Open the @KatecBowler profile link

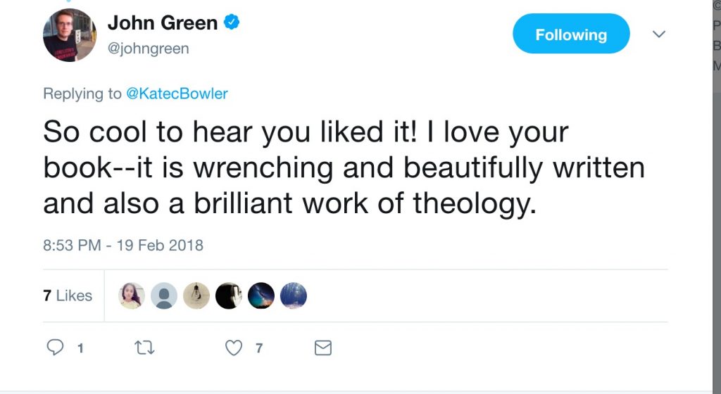coord(177,94)
